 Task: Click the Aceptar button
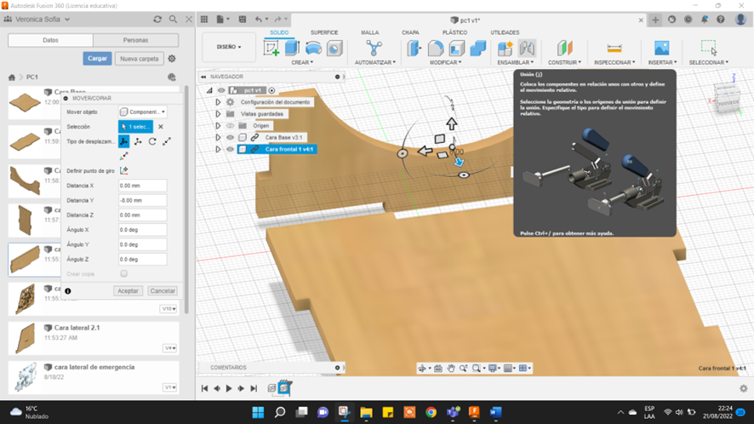click(128, 290)
